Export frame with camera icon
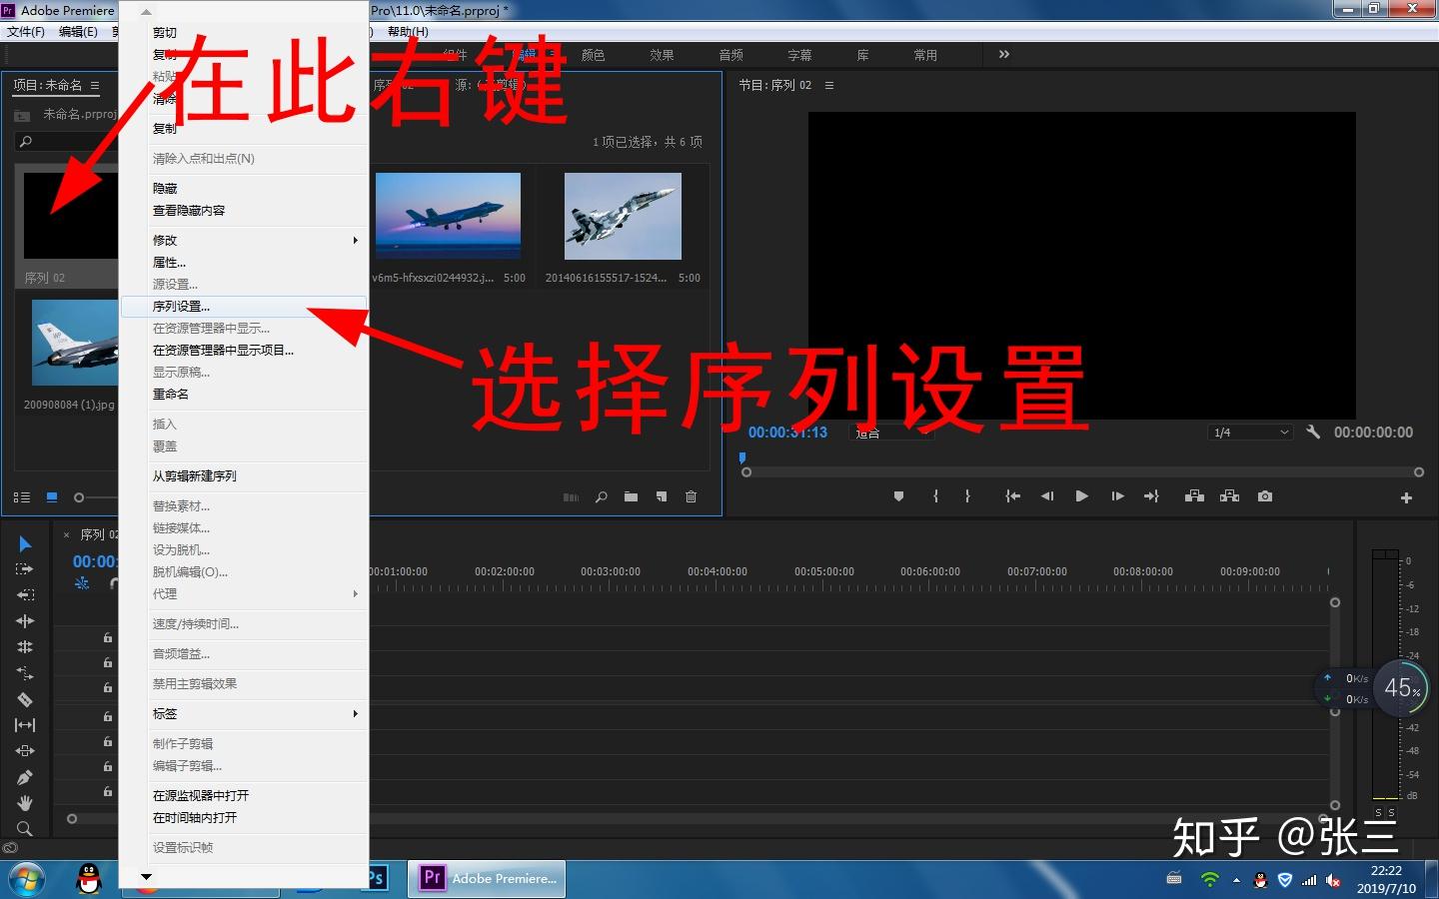This screenshot has width=1439, height=899. (1265, 496)
